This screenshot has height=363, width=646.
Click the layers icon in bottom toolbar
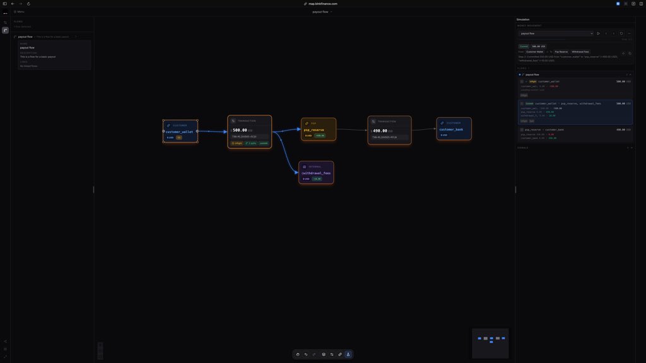pyautogui.click(x=324, y=354)
